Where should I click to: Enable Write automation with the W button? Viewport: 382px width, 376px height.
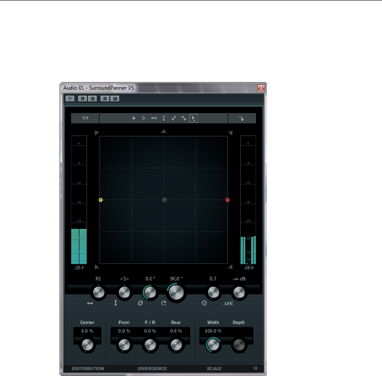click(115, 99)
